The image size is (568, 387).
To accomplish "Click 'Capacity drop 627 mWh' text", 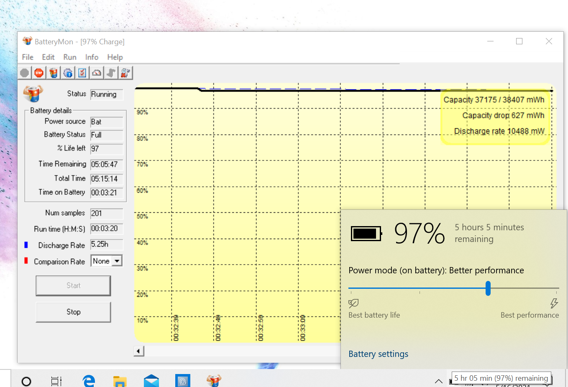I will tap(503, 115).
